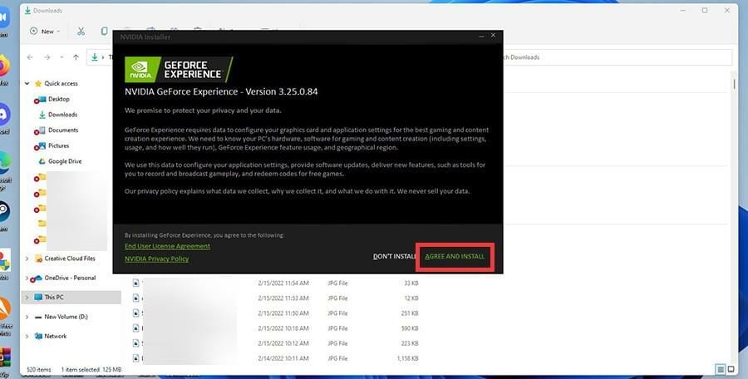Select the 2/15/2022 11:50 AM JPG file row
Screen dimensions: 748x379
tap(277, 313)
